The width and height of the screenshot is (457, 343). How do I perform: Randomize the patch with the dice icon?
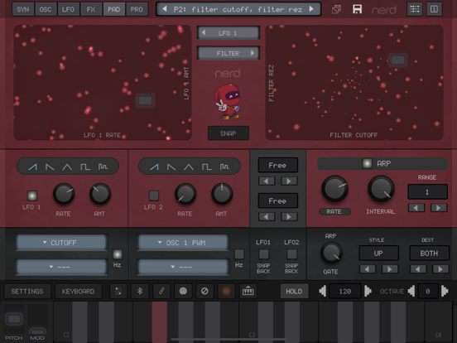[336, 9]
